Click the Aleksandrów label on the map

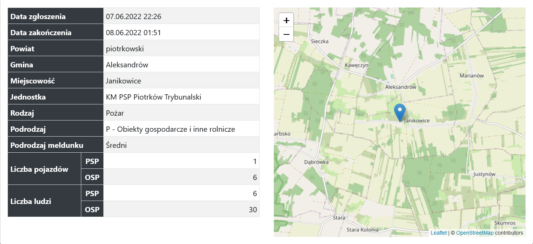pos(400,87)
